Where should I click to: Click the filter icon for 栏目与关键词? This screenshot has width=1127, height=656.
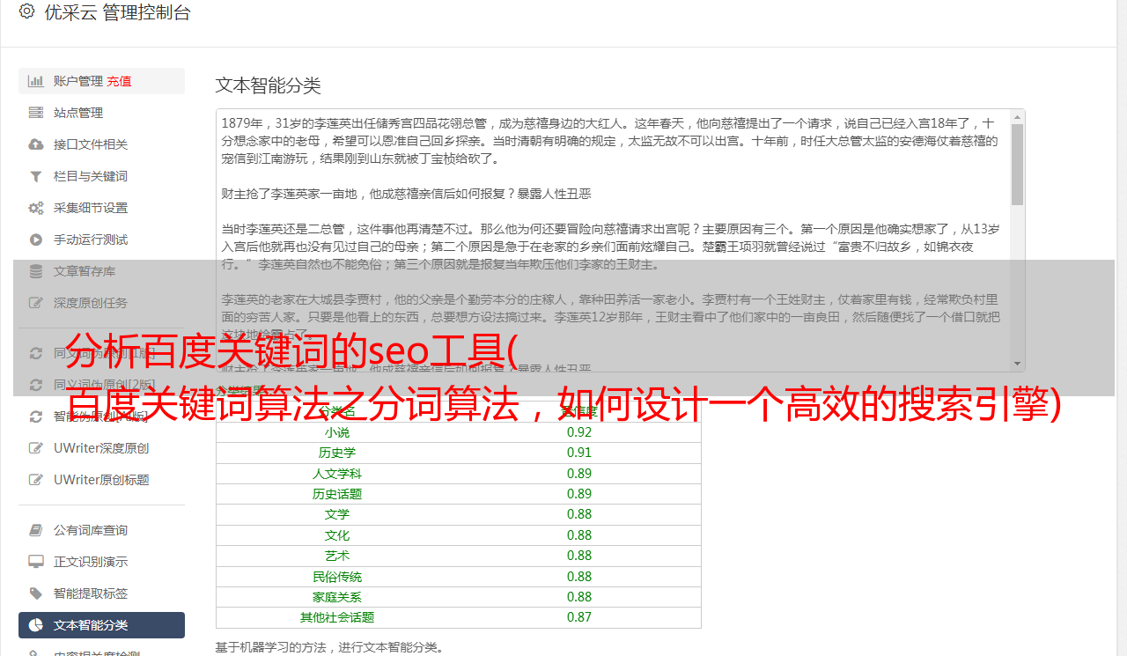tap(36, 176)
